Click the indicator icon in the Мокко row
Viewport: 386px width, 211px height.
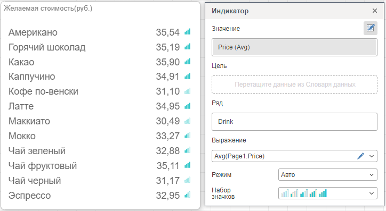click(188, 136)
